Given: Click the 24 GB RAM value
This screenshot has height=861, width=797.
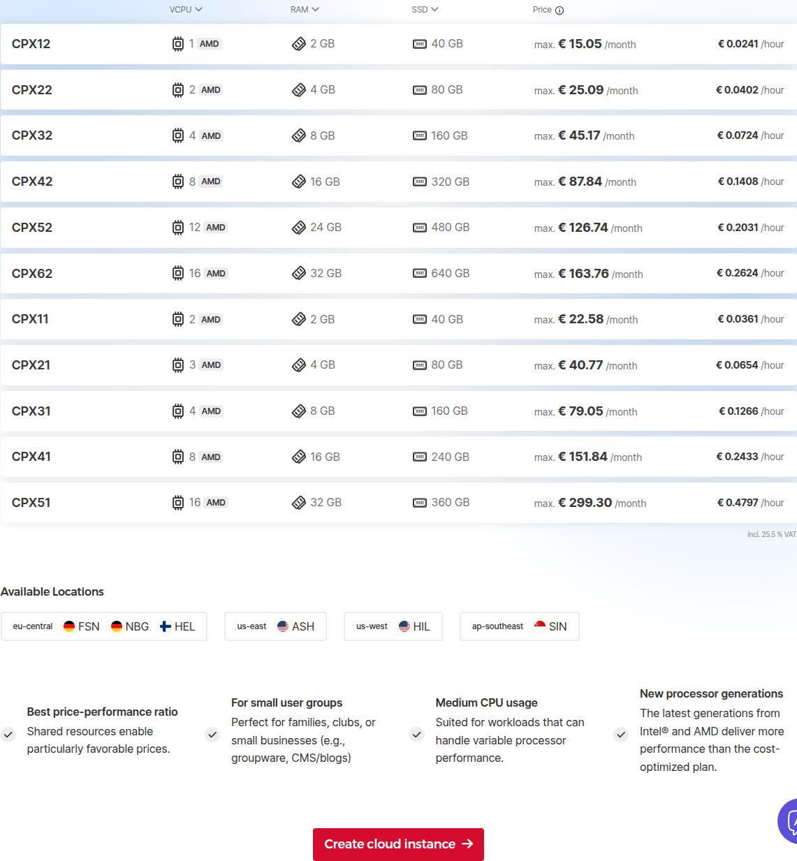Looking at the screenshot, I should [x=326, y=228].
